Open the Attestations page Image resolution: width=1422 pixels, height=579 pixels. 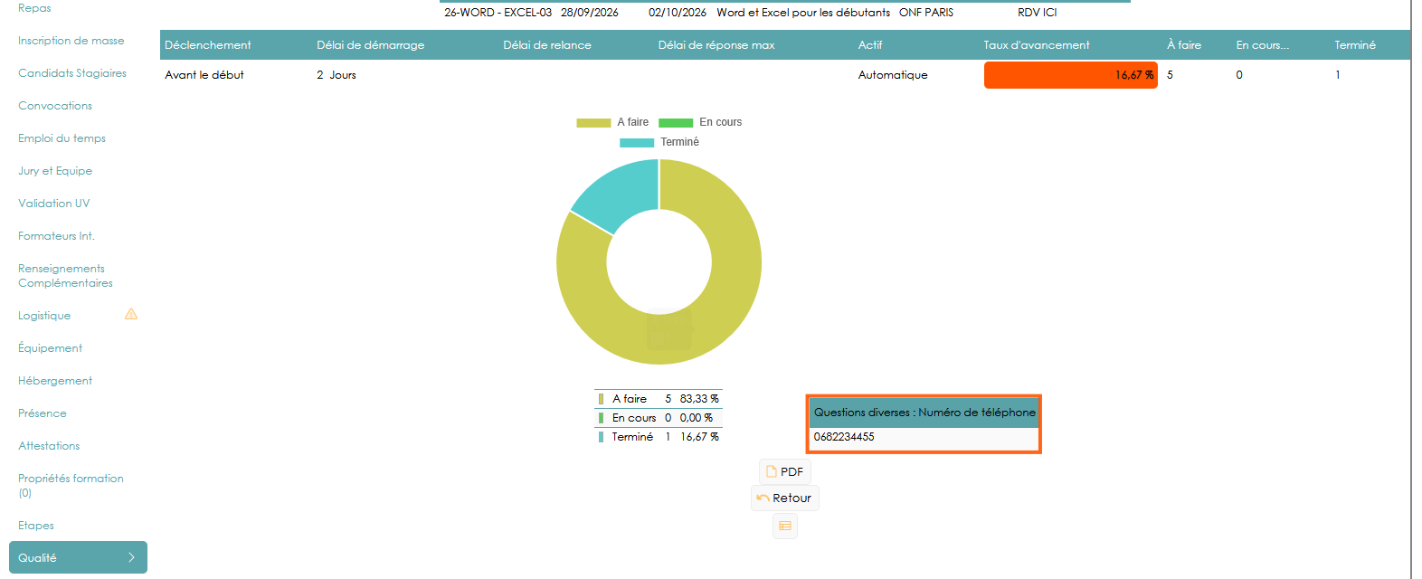click(49, 446)
